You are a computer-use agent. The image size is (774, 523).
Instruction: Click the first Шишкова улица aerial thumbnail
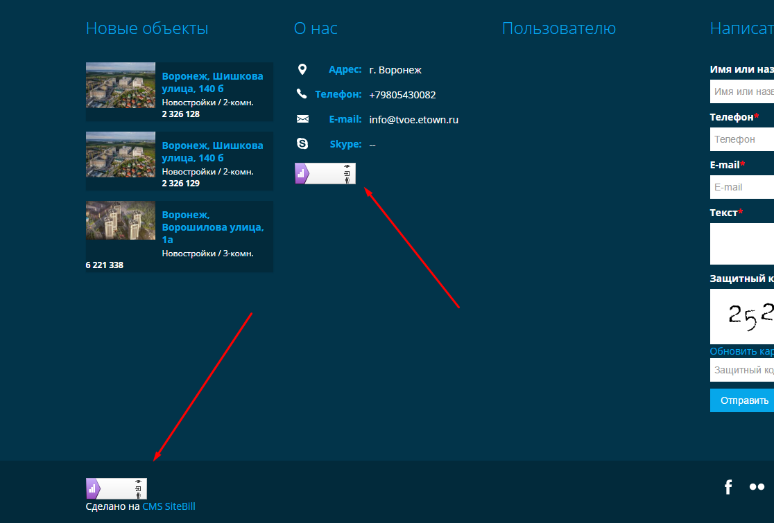(121, 85)
